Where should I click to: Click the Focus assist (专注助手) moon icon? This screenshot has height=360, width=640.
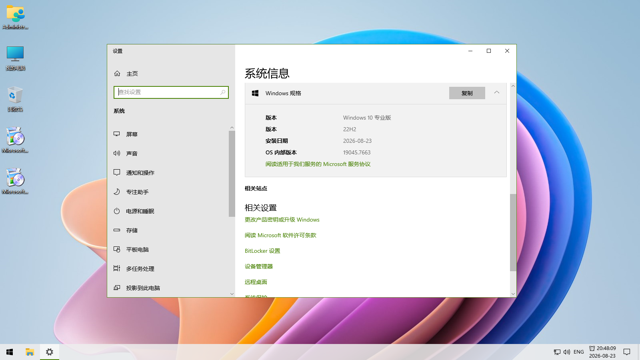pyautogui.click(x=117, y=192)
